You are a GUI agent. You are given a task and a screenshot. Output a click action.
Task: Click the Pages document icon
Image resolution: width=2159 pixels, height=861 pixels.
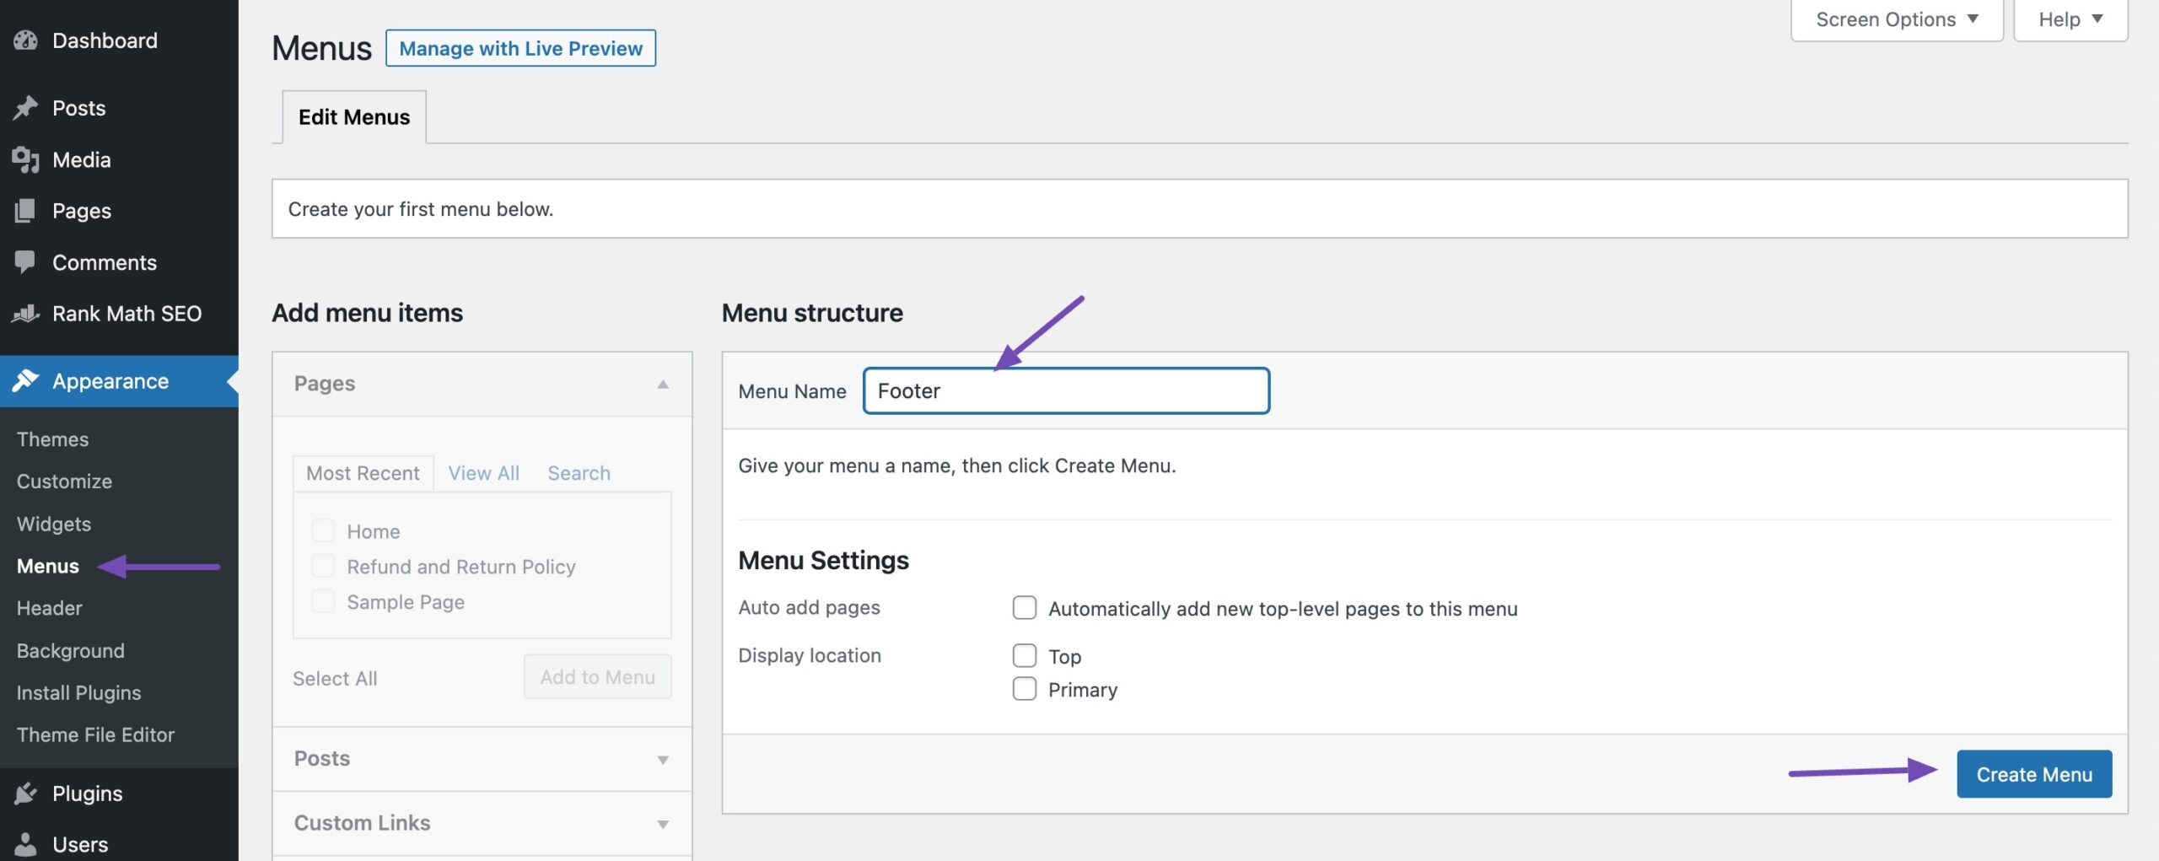(26, 211)
